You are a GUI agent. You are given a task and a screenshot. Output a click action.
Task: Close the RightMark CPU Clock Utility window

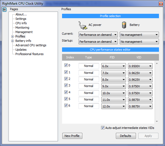point(161,4)
